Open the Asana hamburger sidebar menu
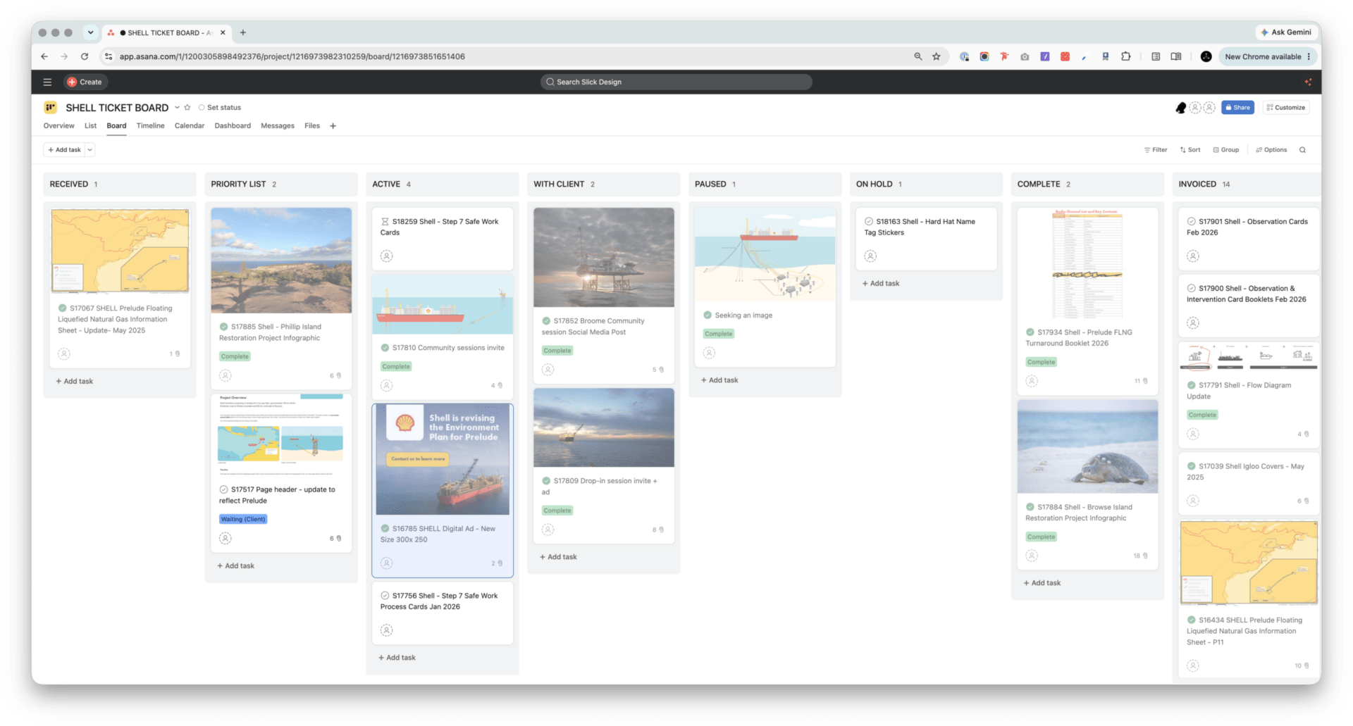The width and height of the screenshot is (1353, 726). pos(47,82)
